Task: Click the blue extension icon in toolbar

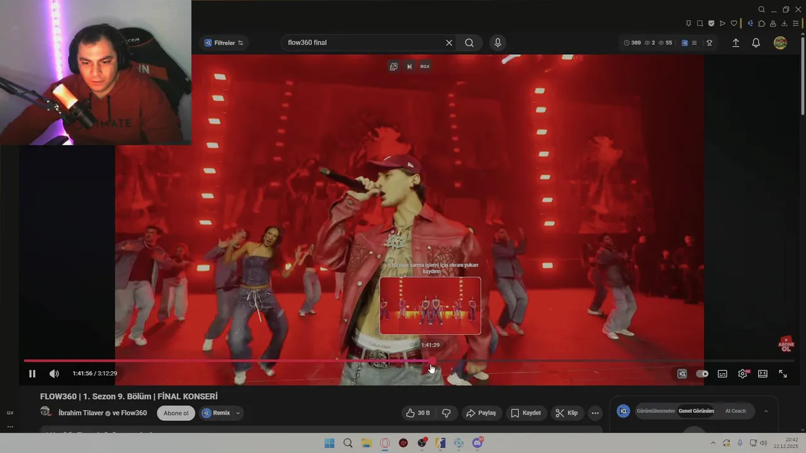Action: (x=750, y=23)
